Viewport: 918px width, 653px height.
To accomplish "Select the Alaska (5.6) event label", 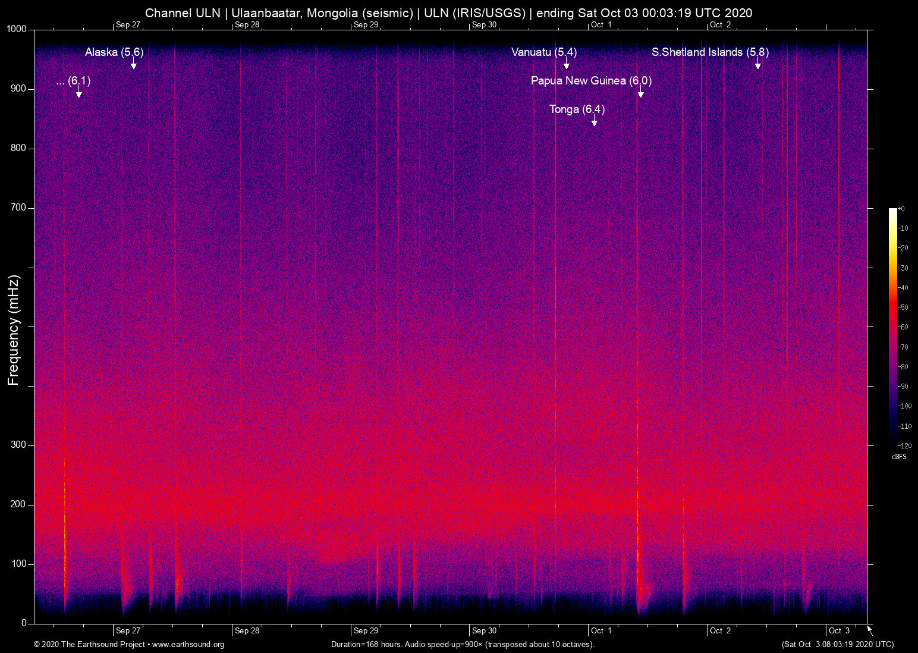I will tap(114, 52).
